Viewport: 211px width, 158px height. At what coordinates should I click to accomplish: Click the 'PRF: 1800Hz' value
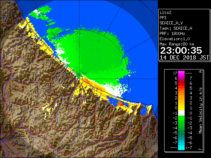[172, 34]
